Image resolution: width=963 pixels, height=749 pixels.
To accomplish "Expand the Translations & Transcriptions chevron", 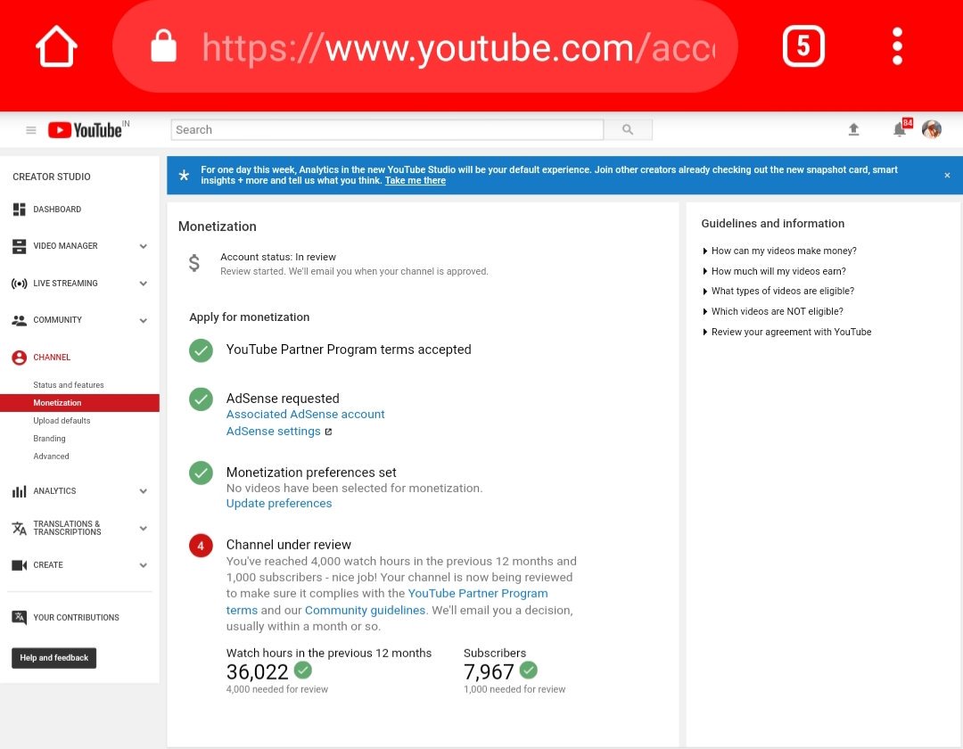I will (x=143, y=528).
